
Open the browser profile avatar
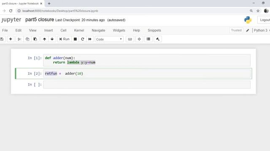(x=266, y=11)
